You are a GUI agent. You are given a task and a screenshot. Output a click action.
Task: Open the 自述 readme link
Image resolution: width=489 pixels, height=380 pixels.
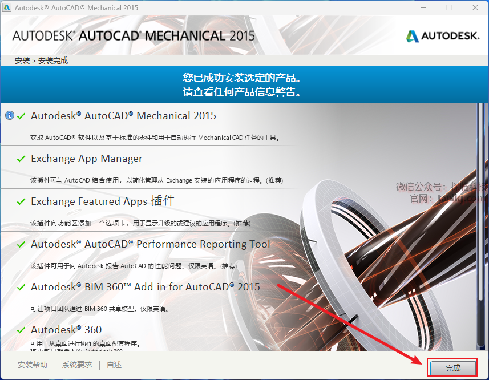pyautogui.click(x=114, y=365)
